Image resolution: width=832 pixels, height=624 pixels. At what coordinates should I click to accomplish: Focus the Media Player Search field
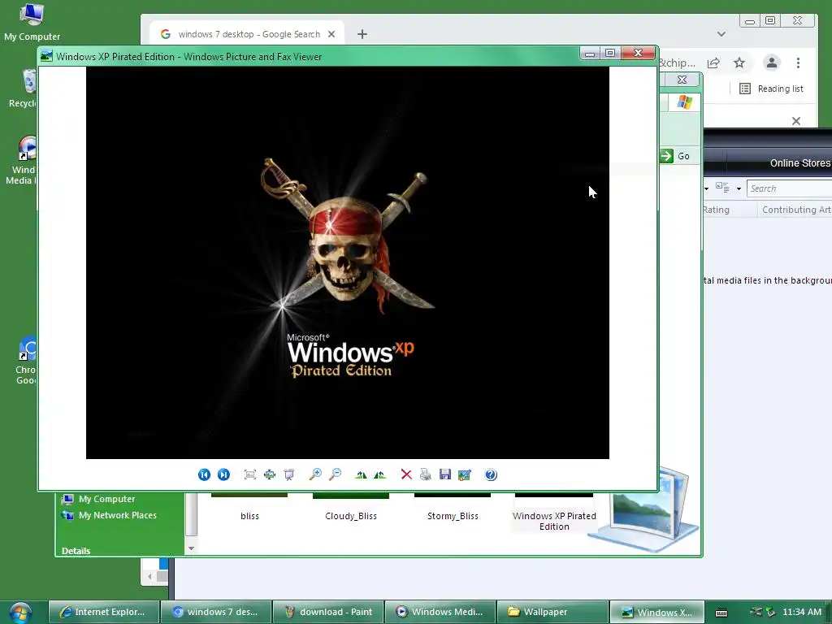789,188
